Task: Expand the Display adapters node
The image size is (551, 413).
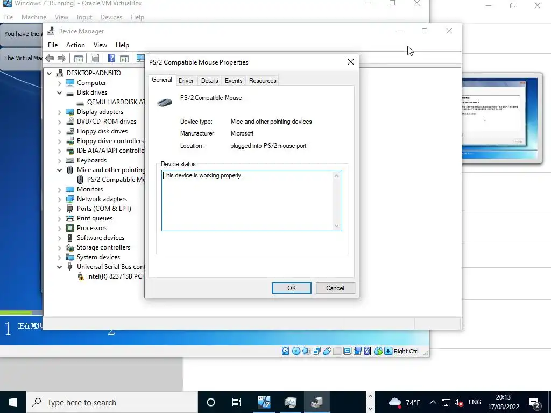Action: click(x=59, y=112)
